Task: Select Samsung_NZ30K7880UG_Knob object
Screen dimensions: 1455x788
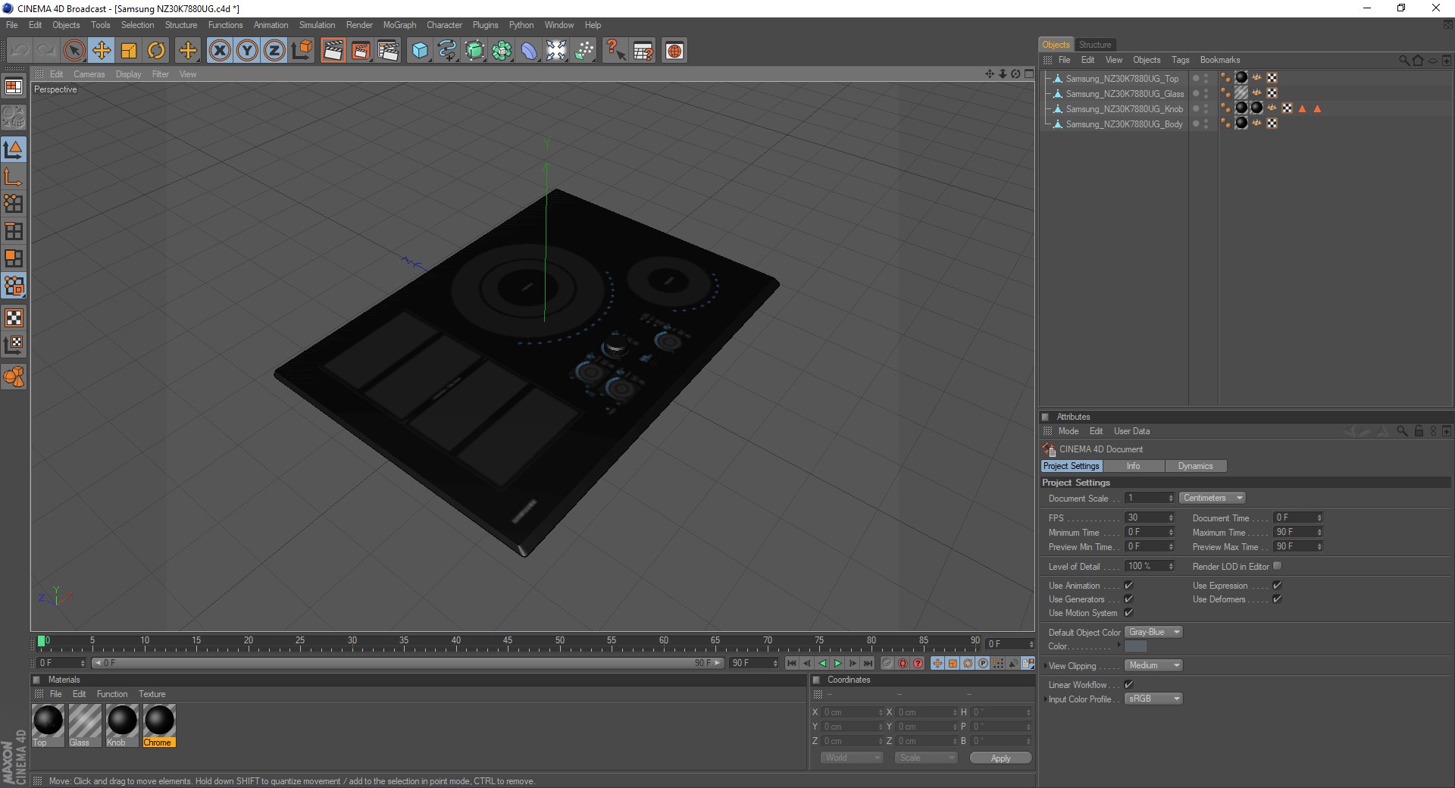Action: pos(1124,109)
